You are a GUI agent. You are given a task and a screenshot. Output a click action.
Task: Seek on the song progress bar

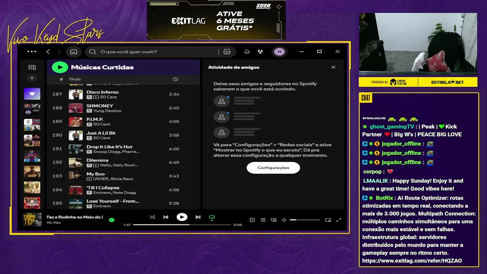182,225
